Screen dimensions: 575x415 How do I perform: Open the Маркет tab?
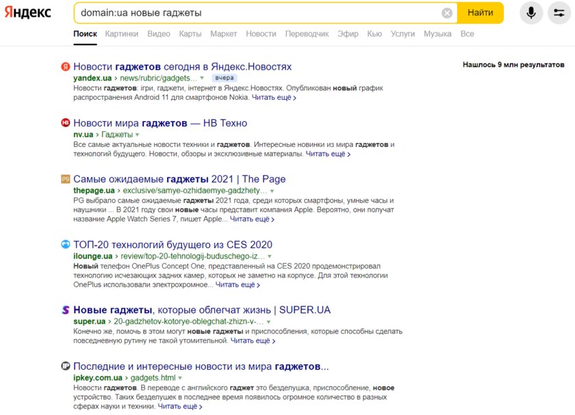223,34
